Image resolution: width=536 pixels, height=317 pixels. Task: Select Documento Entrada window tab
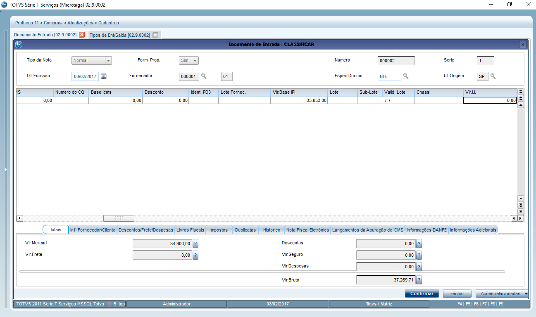(x=45, y=35)
